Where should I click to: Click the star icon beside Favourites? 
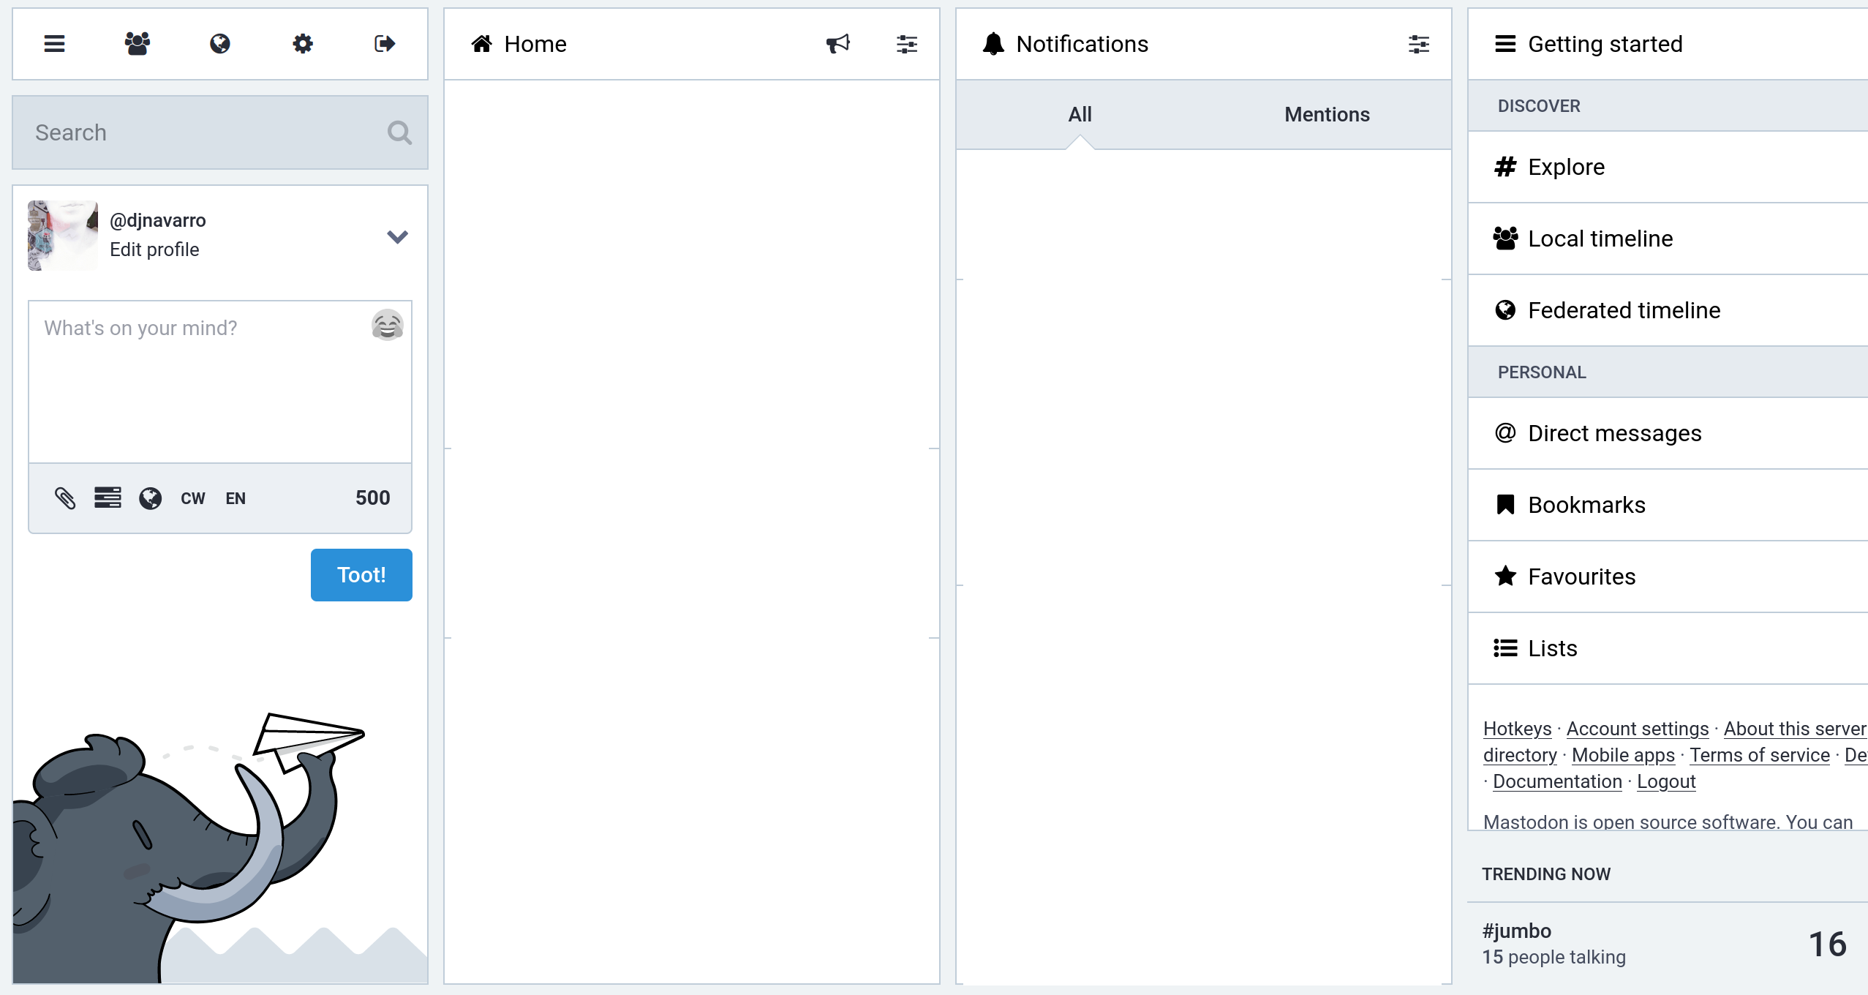[x=1505, y=577]
